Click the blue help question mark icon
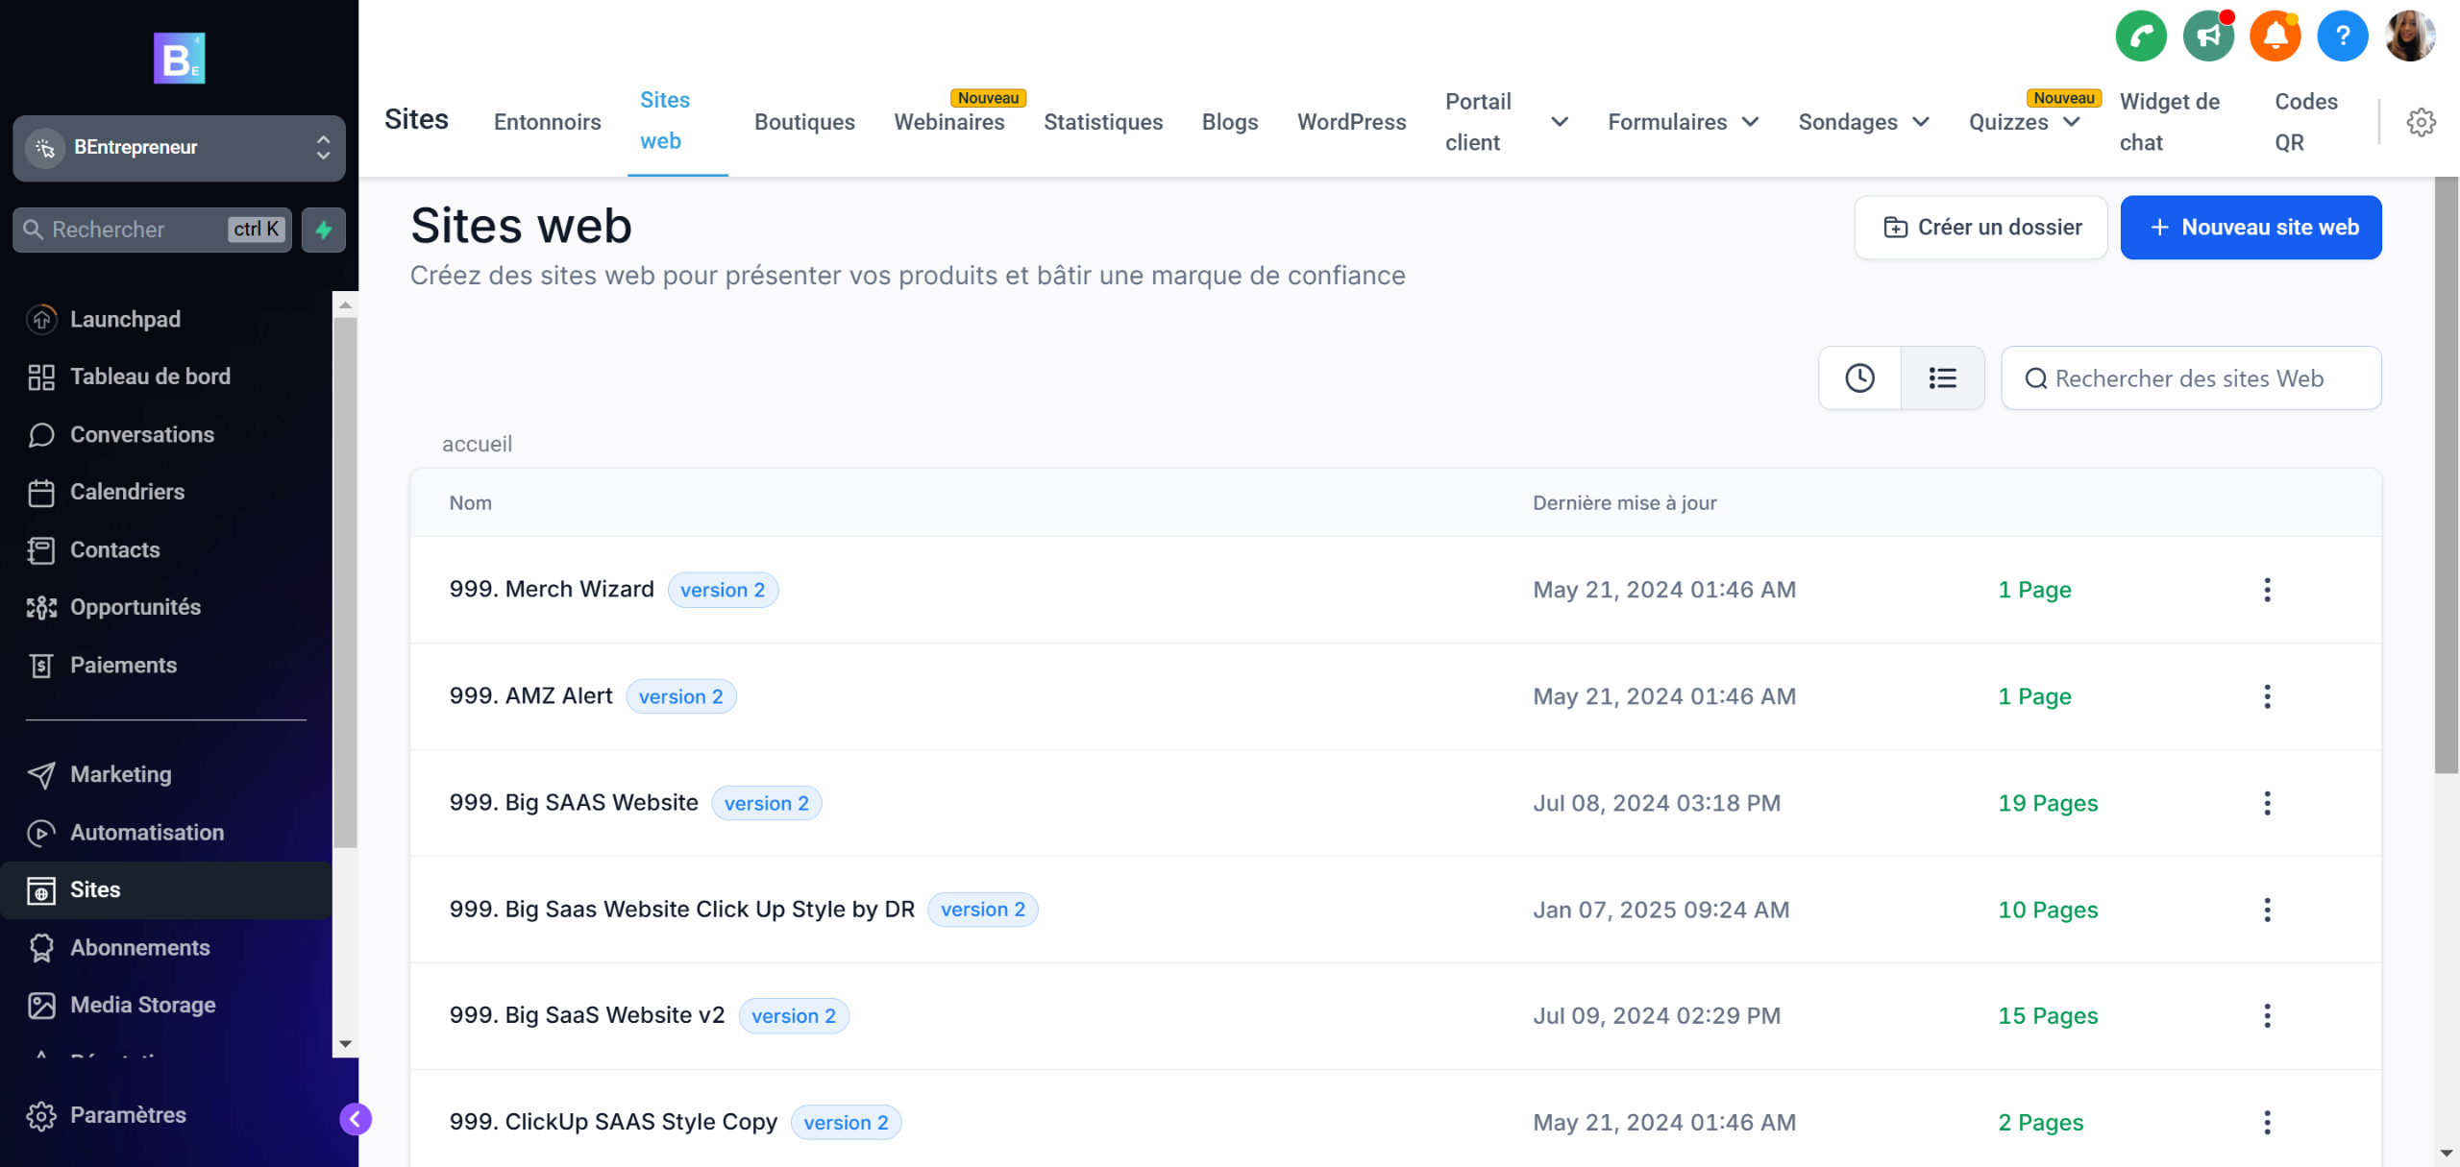 point(2342,36)
